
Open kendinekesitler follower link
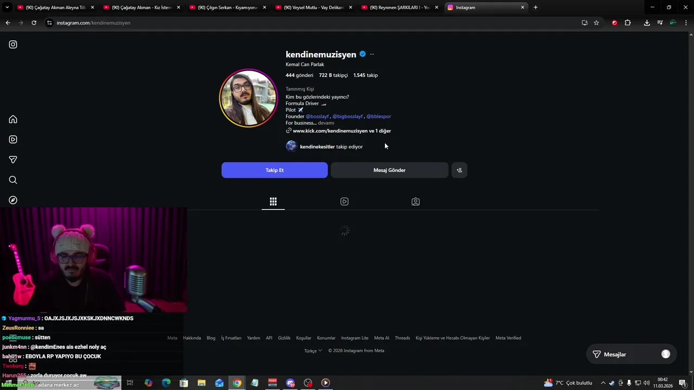tap(317, 147)
